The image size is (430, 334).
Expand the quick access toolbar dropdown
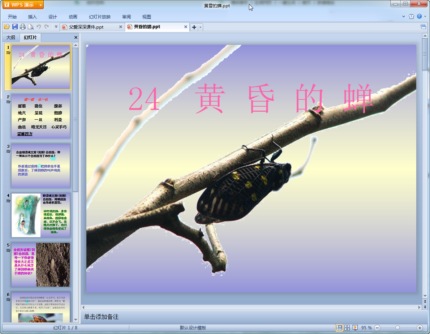pyautogui.click(x=56, y=27)
